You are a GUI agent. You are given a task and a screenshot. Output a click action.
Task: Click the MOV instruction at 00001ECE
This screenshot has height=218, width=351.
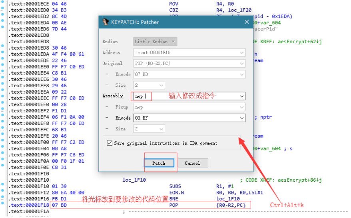tap(174, 4)
